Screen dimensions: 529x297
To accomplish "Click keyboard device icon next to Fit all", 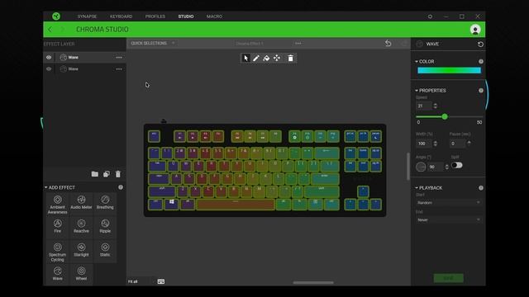I will (161, 281).
